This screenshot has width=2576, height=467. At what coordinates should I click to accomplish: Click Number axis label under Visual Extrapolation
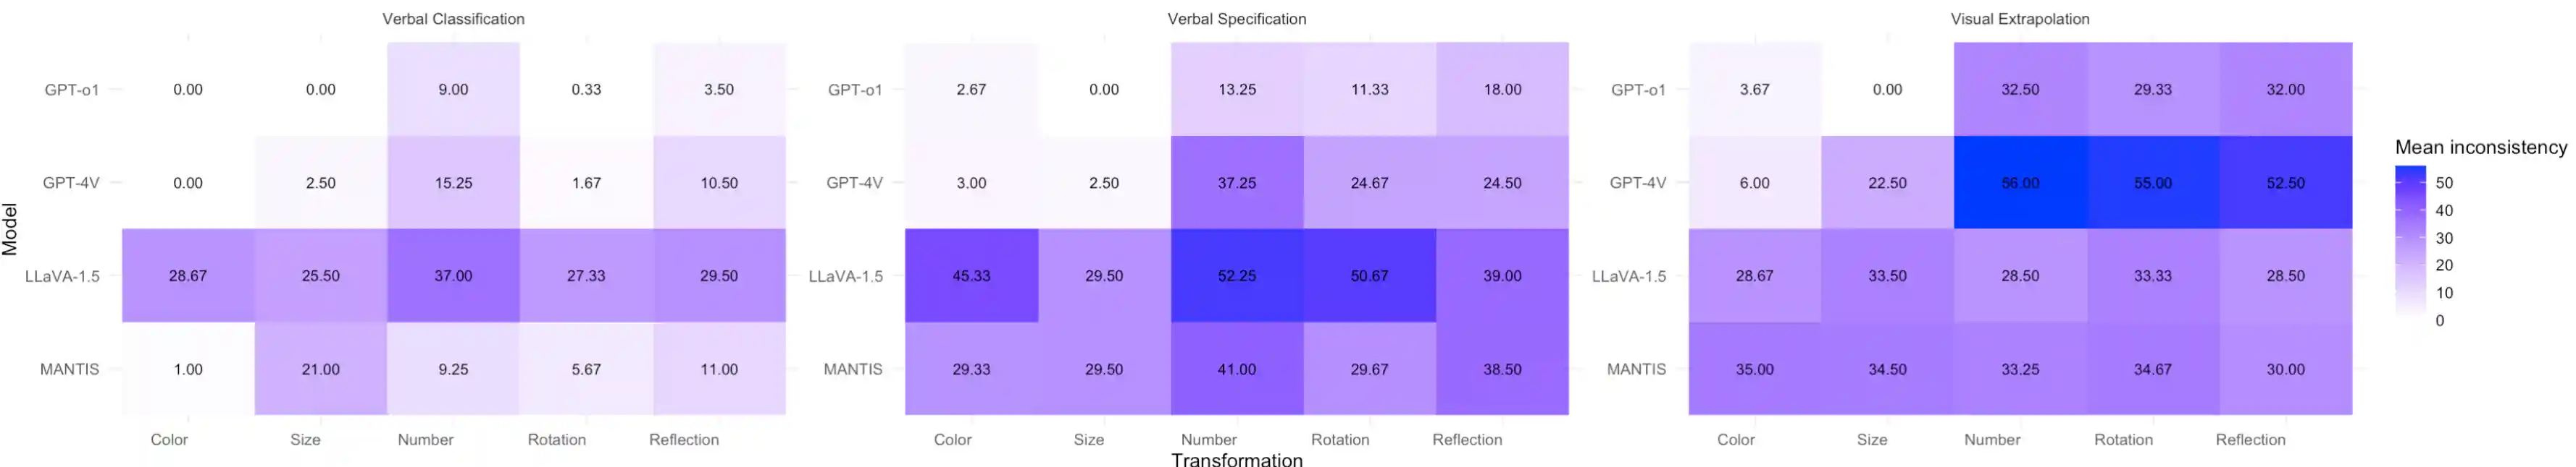(1992, 439)
